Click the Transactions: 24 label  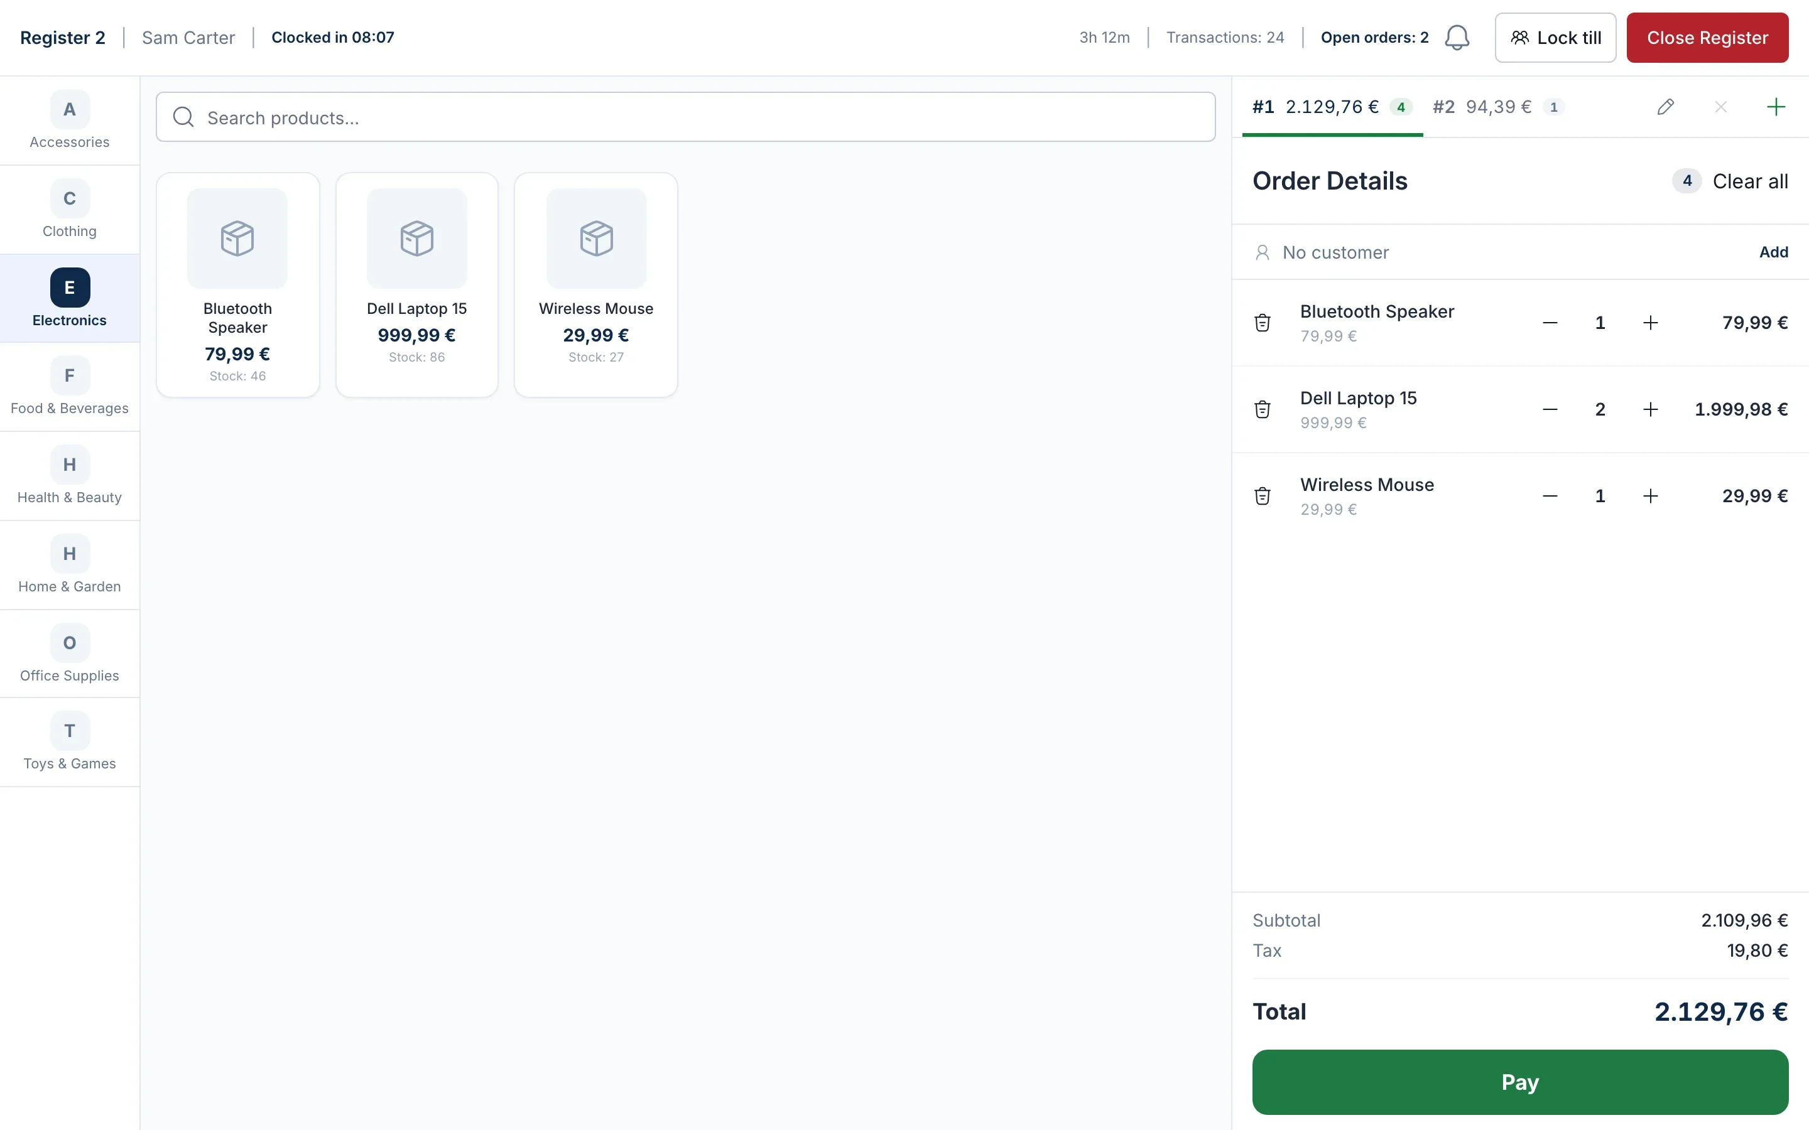coord(1225,38)
